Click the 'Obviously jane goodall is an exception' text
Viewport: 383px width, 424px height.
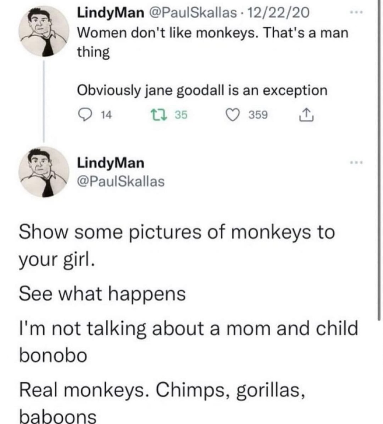tap(202, 90)
